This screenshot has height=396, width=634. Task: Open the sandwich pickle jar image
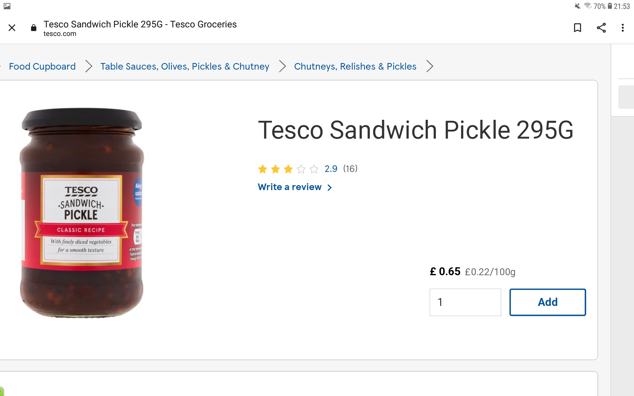[x=82, y=213]
